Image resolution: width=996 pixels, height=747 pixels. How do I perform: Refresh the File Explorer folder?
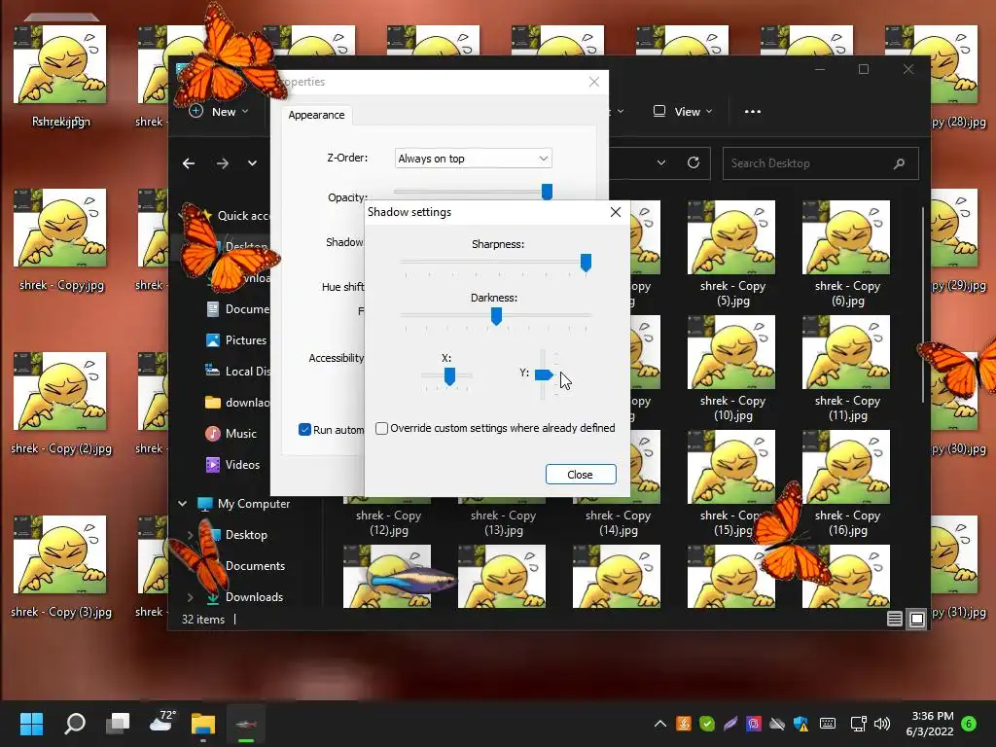694,162
